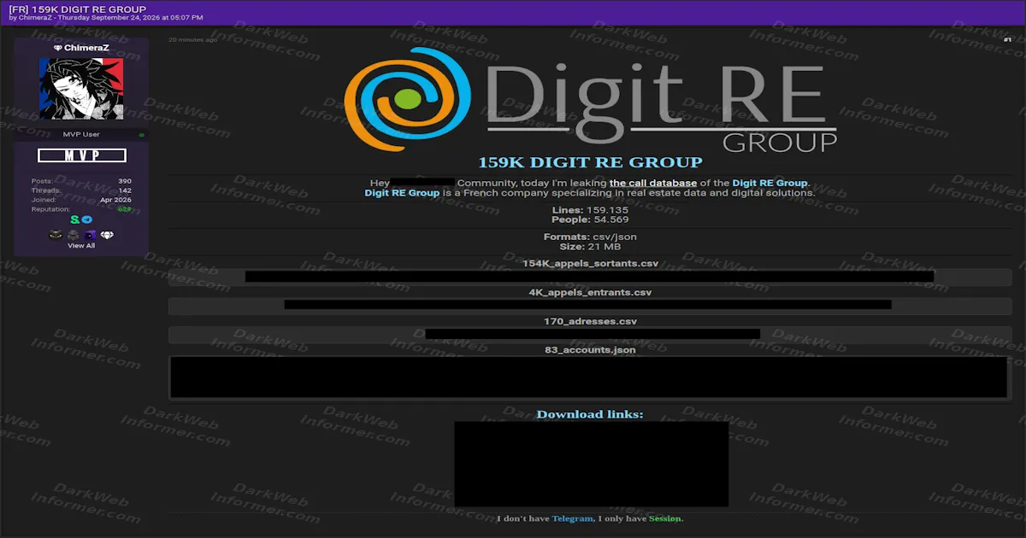The width and height of the screenshot is (1026, 538).
Task: Click the green Session word at the bottom
Action: [665, 518]
